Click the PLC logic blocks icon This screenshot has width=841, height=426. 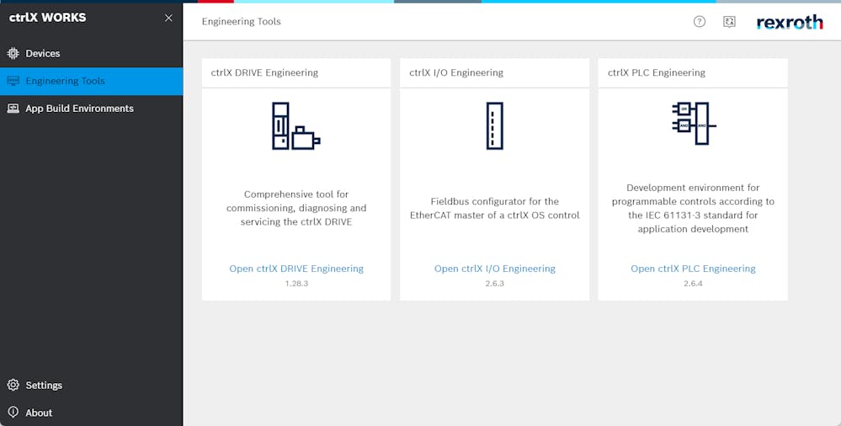click(694, 124)
